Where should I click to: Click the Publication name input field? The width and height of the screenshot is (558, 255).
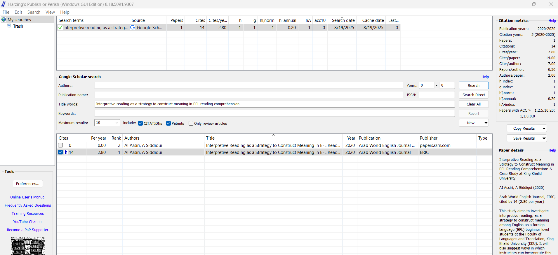[248, 95]
